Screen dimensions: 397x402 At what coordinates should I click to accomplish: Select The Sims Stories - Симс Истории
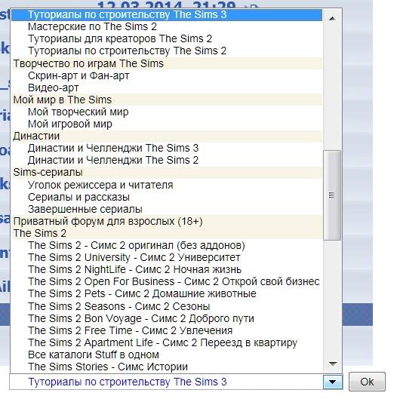pyautogui.click(x=167, y=367)
